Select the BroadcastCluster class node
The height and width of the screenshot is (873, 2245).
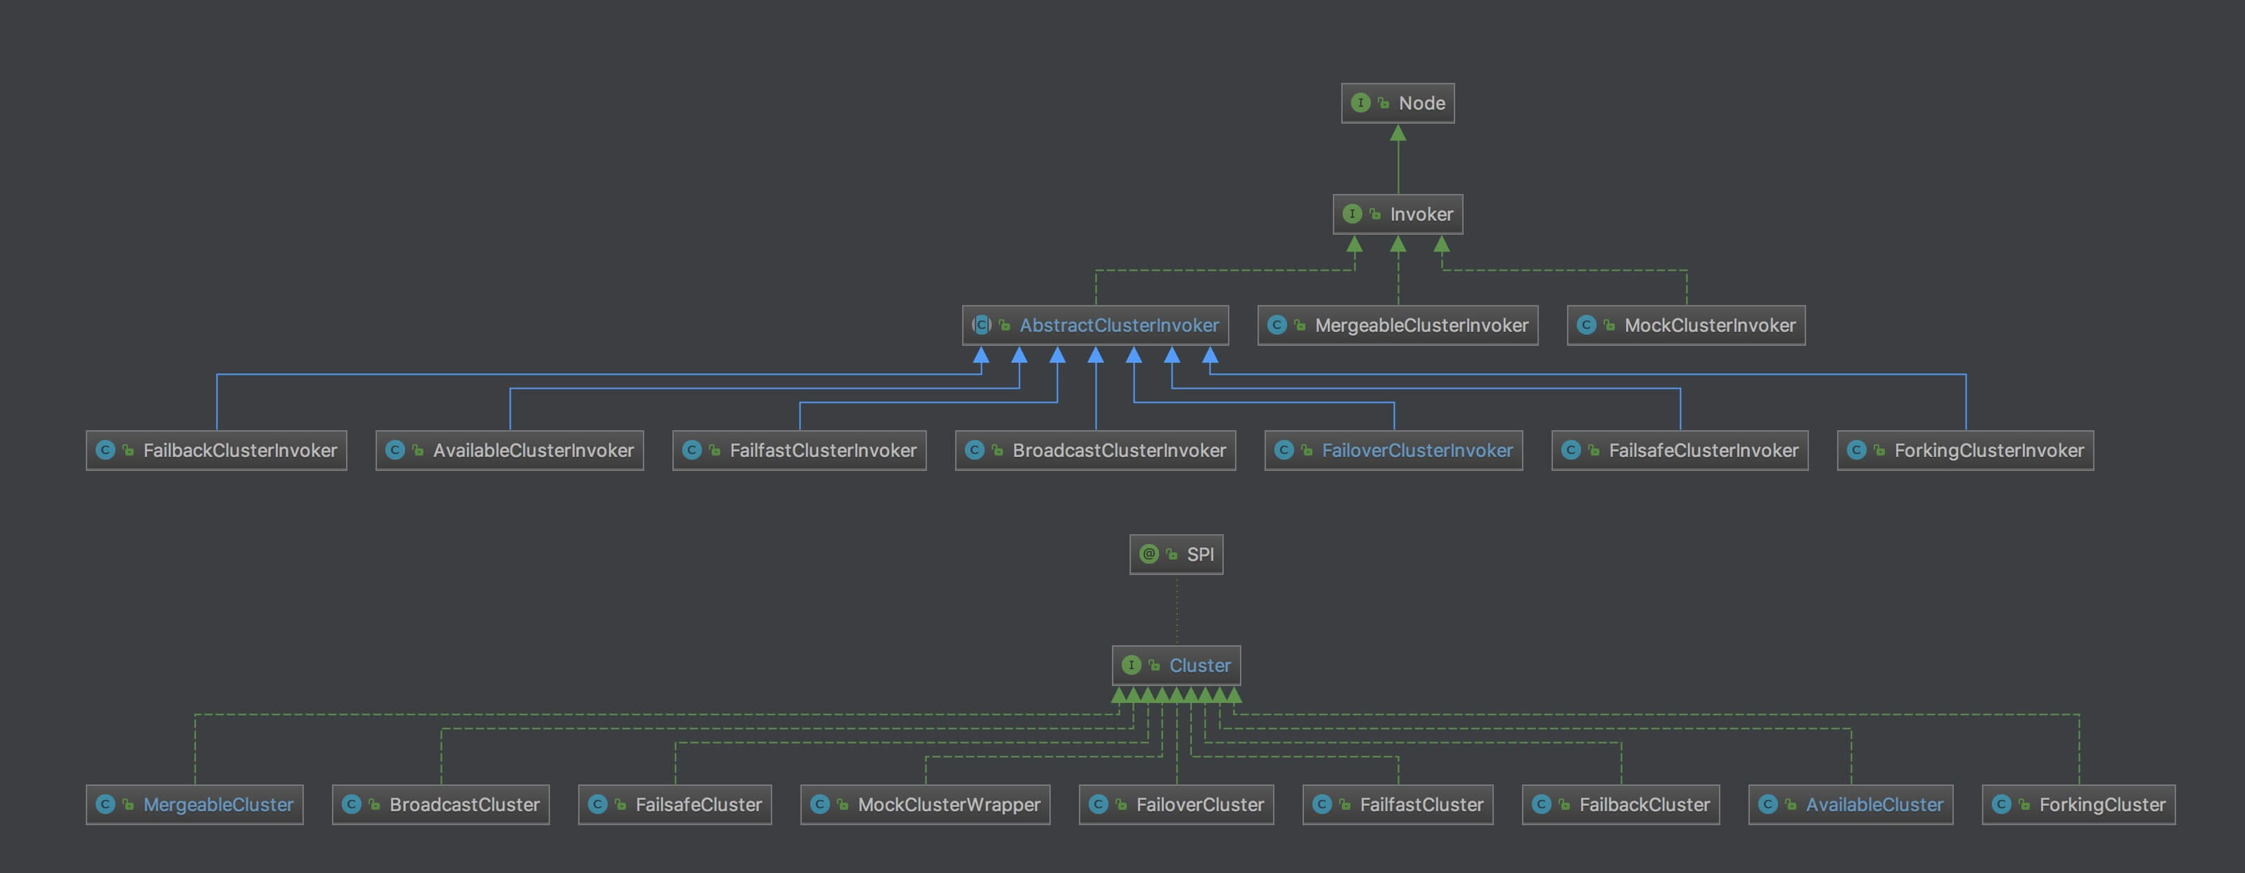point(440,805)
